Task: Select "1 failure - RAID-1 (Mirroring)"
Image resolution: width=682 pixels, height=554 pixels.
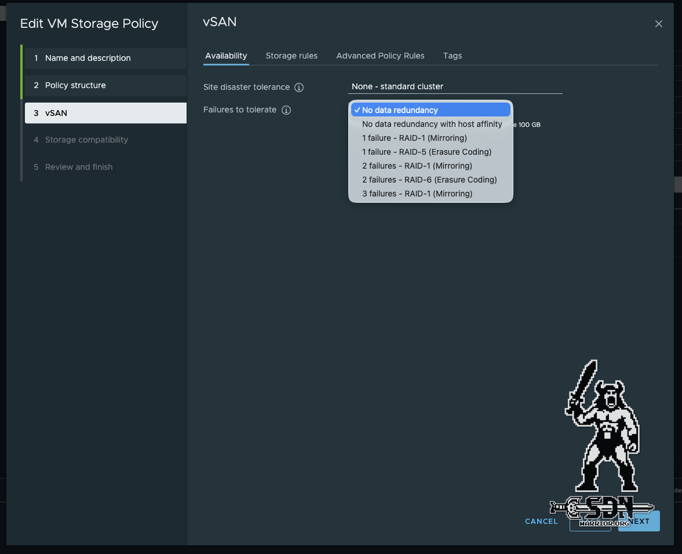Action: point(416,138)
